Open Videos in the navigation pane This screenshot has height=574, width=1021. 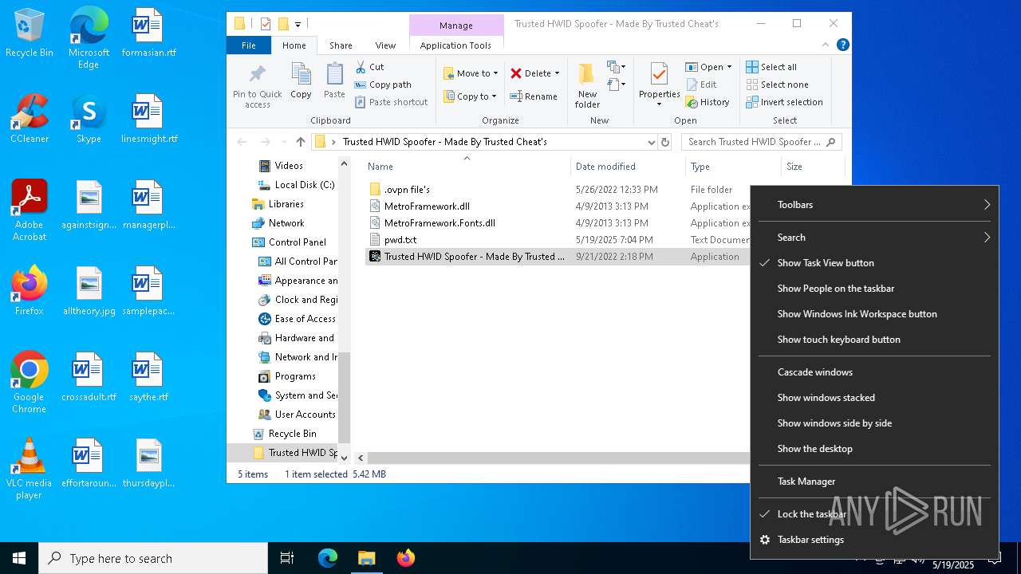(x=289, y=166)
